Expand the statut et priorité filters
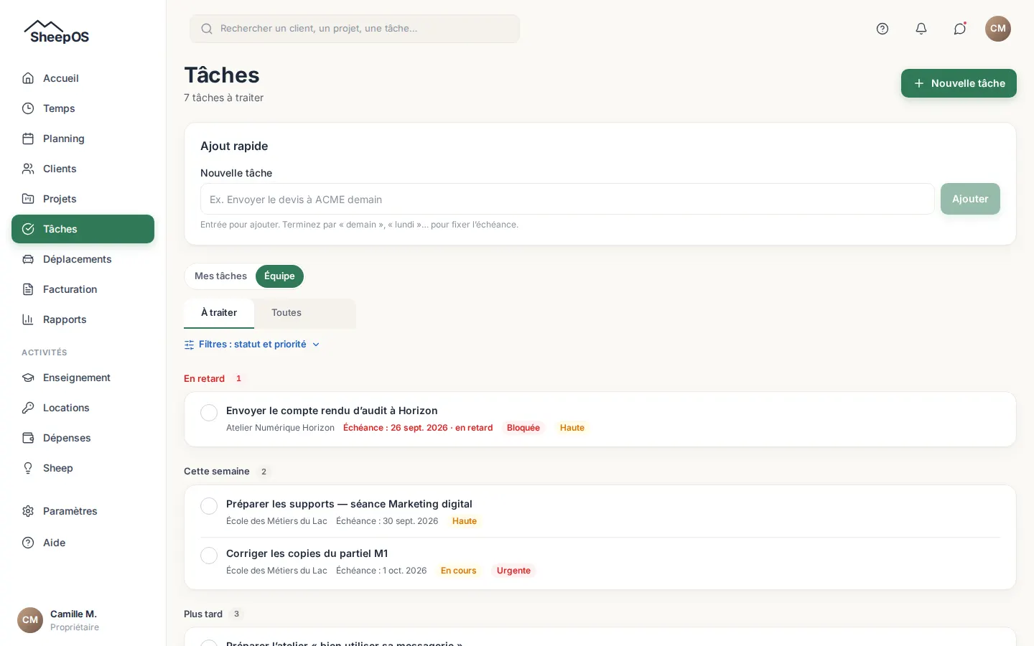1034x646 pixels. coord(252,345)
